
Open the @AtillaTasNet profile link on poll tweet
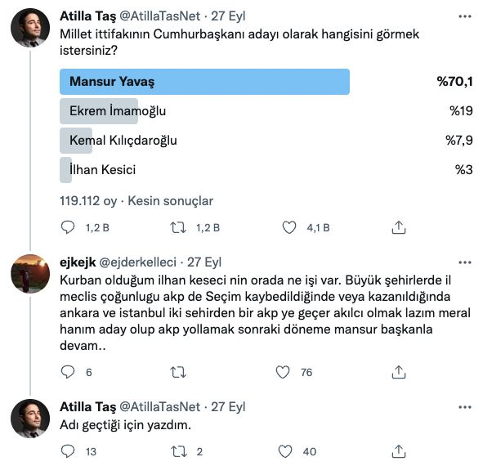point(160,16)
